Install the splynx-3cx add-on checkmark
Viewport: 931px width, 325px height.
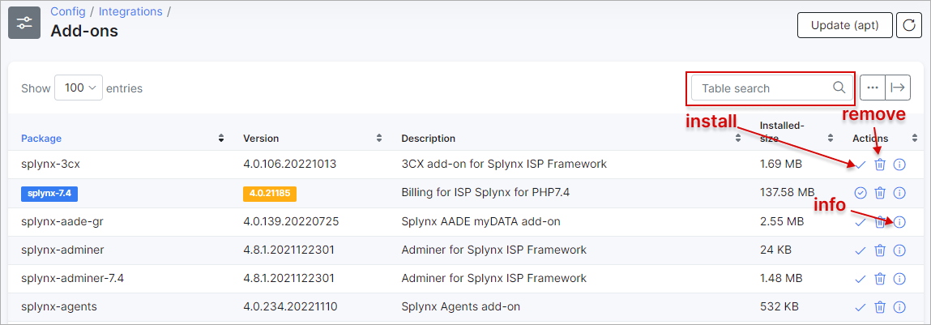tap(860, 165)
